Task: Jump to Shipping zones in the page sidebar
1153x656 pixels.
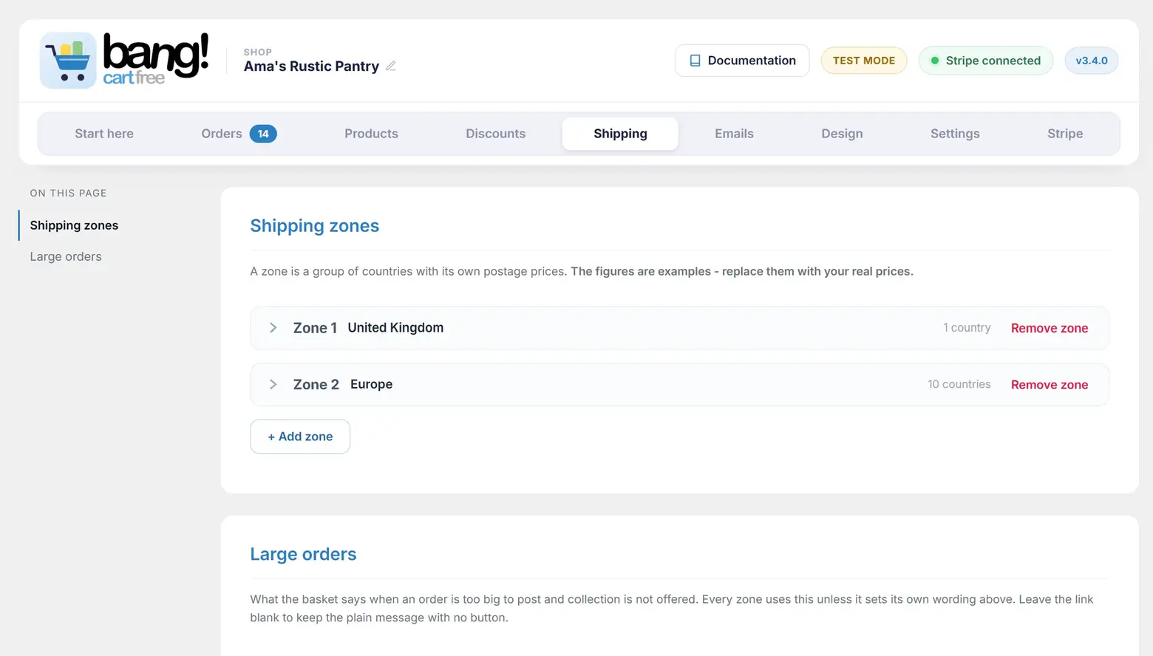Action: click(x=74, y=225)
